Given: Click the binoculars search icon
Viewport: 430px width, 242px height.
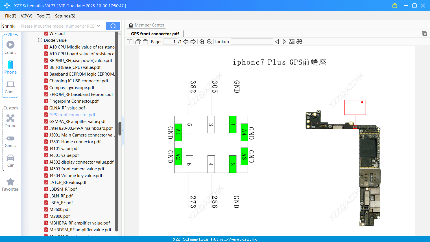Looking at the screenshot, I should coord(299,42).
